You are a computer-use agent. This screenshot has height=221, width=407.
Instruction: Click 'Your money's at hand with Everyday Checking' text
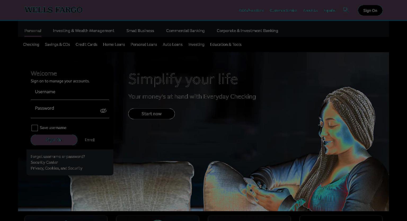192,97
